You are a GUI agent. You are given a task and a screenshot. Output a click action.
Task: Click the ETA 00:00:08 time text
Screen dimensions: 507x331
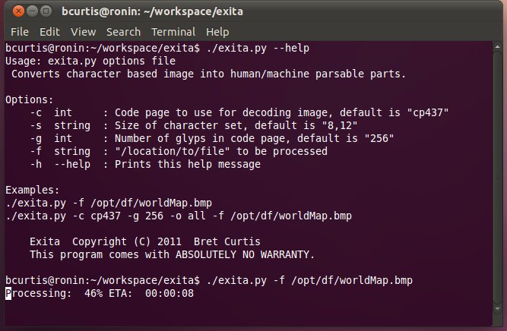[167, 292]
